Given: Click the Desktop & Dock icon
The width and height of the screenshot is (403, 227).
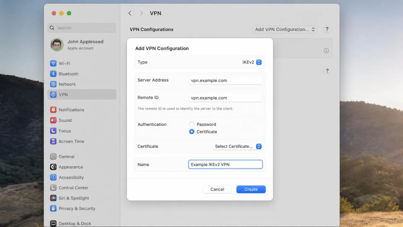Looking at the screenshot, I should click(53, 223).
